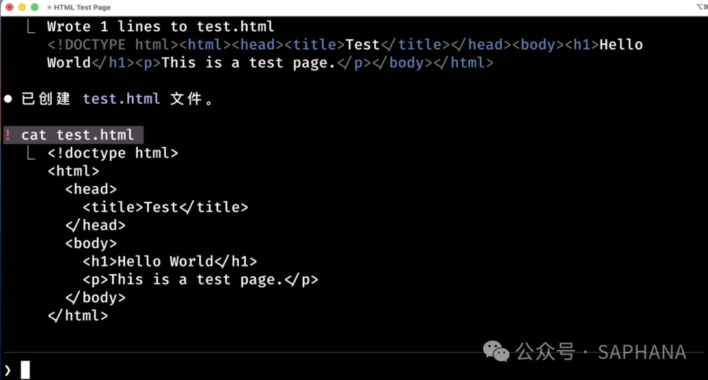Viewport: 708px width, 380px height.
Task: Click the "SAPHANA" watermark text
Action: (642, 352)
